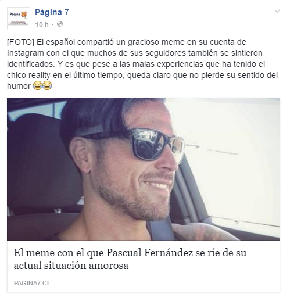The image size is (283, 294).
Task: Open the post via 10 h timestamp
Action: [42, 24]
